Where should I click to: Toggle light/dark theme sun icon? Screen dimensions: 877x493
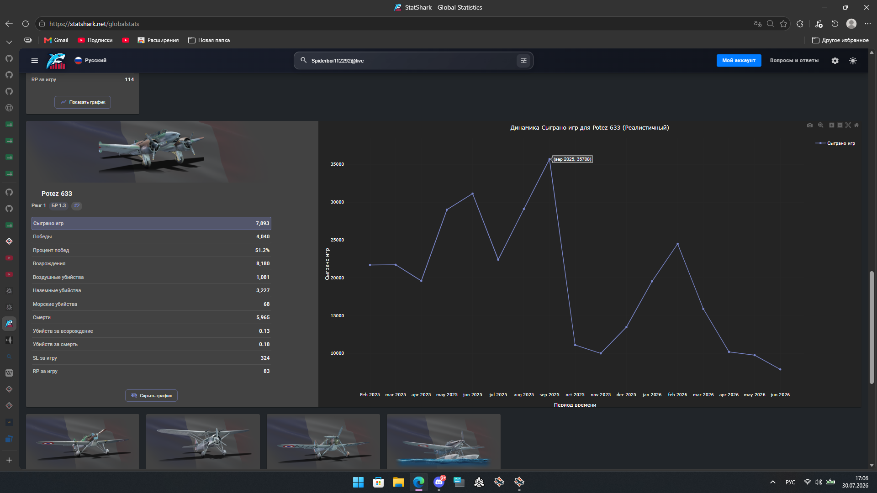(853, 61)
